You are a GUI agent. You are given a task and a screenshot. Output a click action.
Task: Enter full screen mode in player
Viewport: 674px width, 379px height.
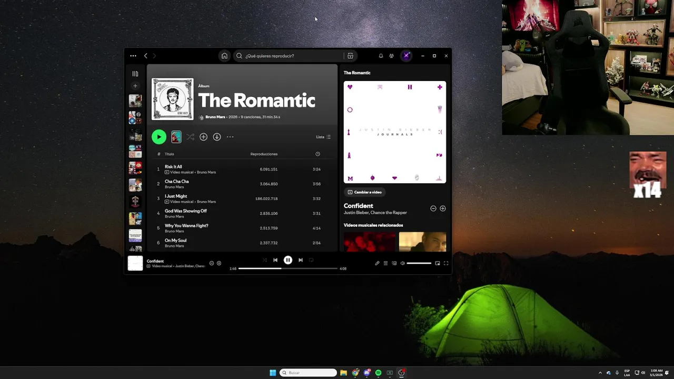[446, 263]
